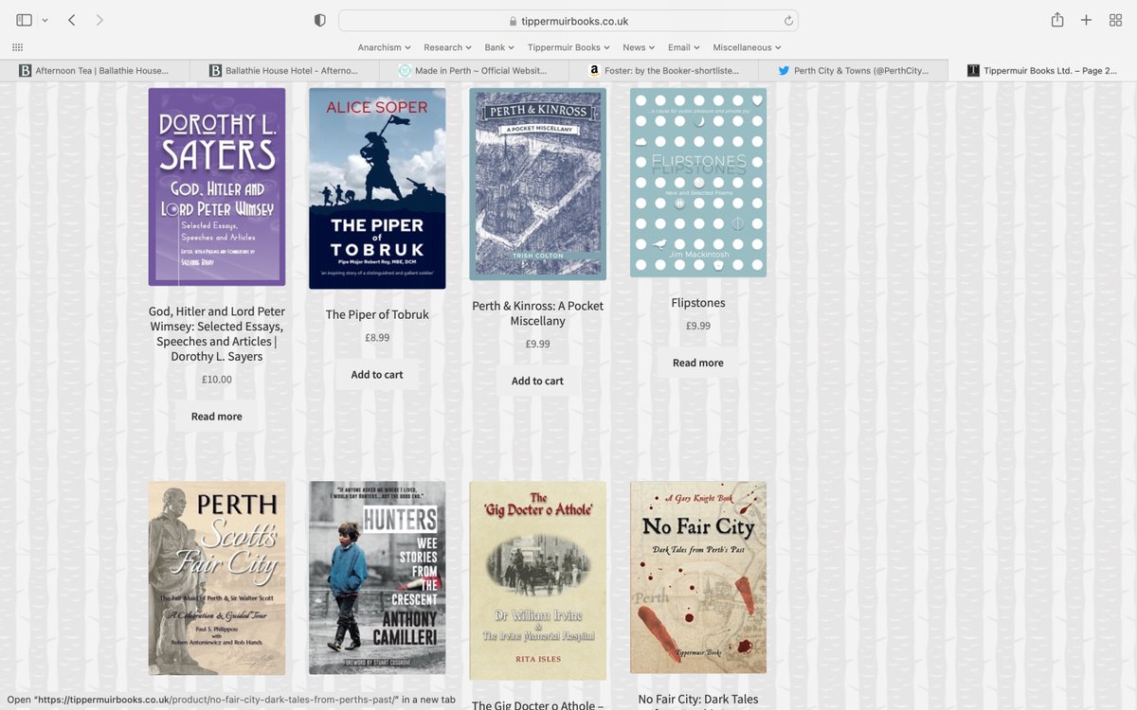Open The Gig Docter o Athole title link

click(x=538, y=704)
